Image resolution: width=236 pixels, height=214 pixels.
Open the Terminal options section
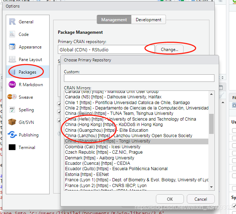[28, 148]
